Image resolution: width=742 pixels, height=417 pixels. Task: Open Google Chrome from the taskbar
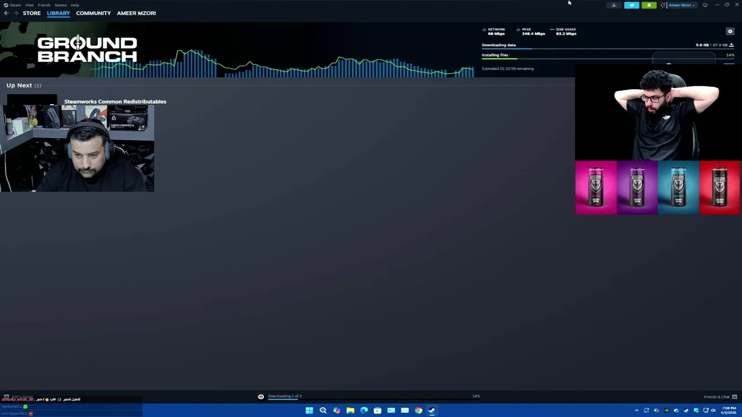[419, 411]
